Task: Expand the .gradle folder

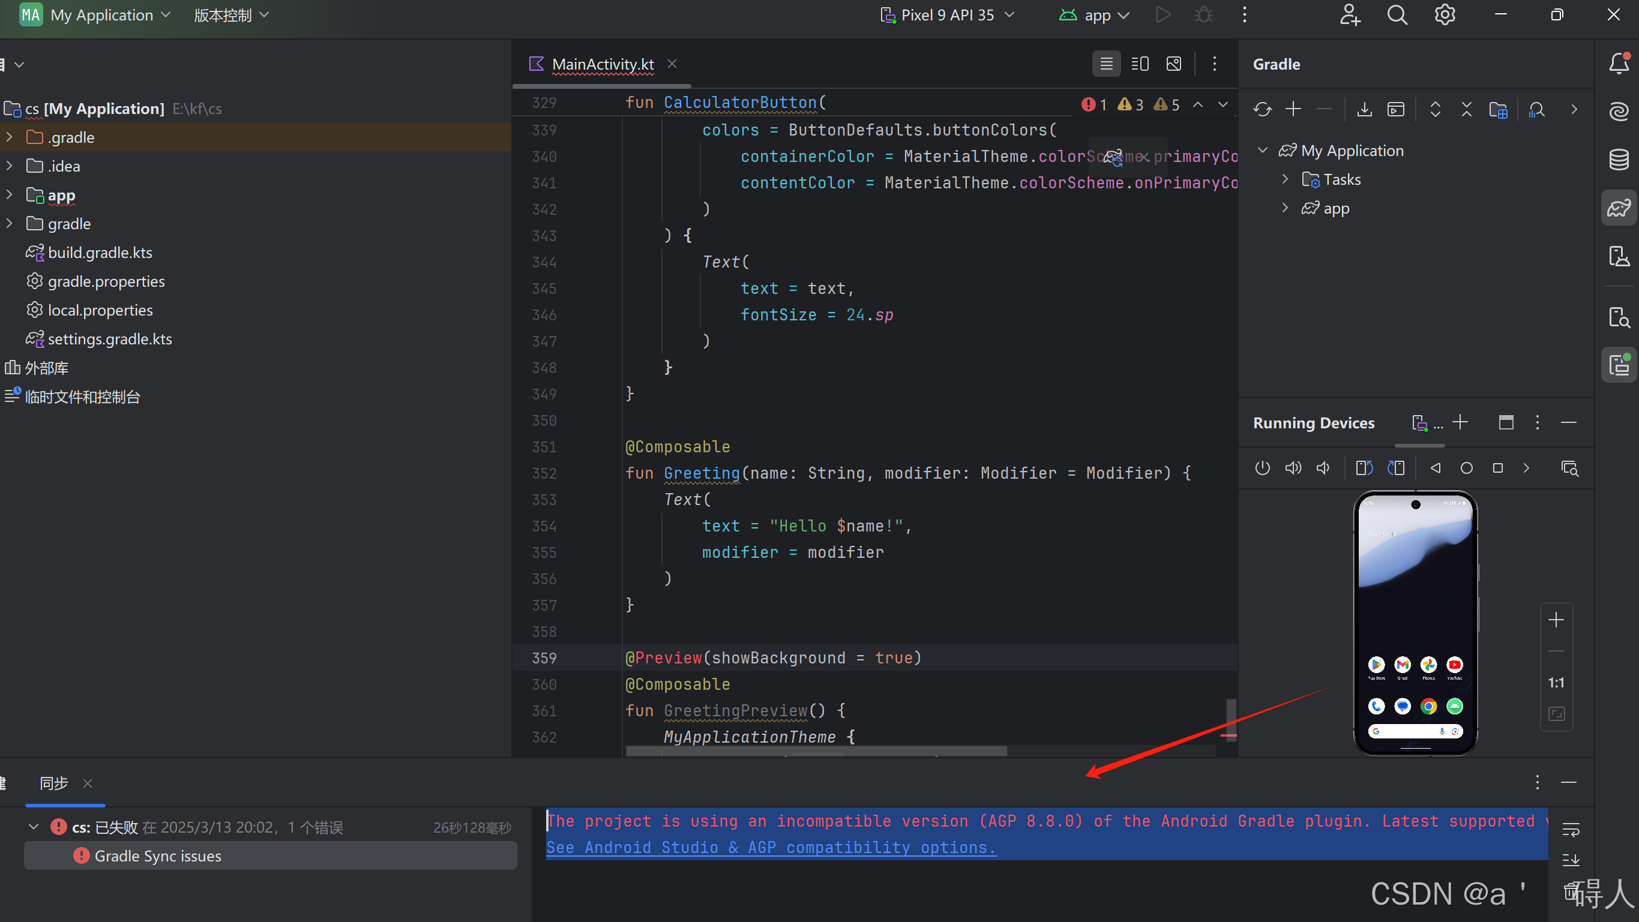Action: pyautogui.click(x=10, y=137)
